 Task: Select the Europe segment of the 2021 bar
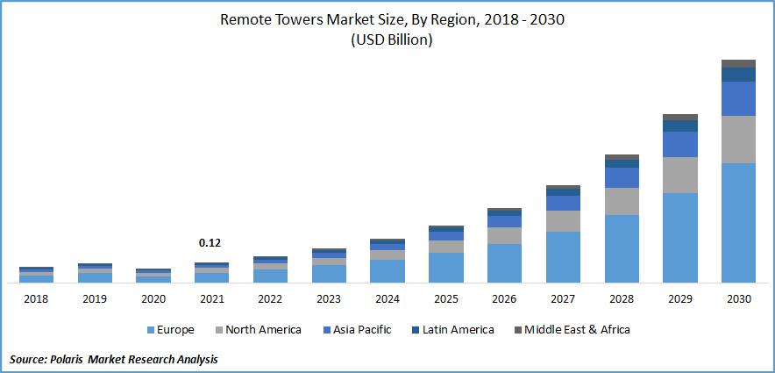tap(212, 277)
